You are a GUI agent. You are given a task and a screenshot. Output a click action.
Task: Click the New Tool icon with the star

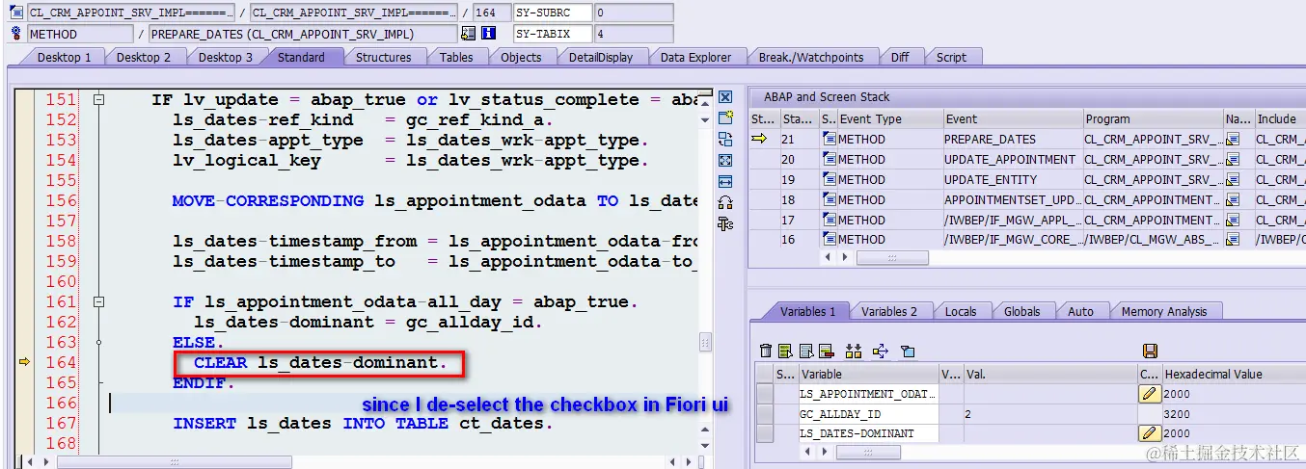click(725, 118)
